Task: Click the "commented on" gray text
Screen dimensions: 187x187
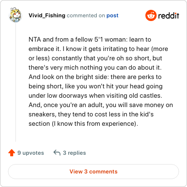Action: (x=86, y=15)
